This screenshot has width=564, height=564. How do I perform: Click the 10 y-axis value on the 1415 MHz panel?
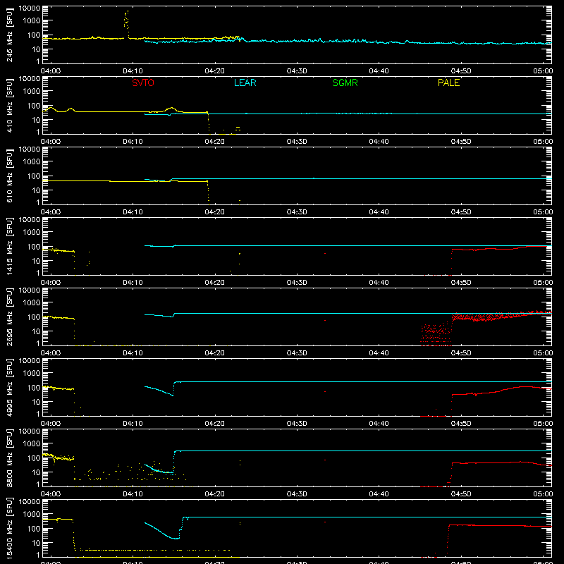(x=36, y=261)
